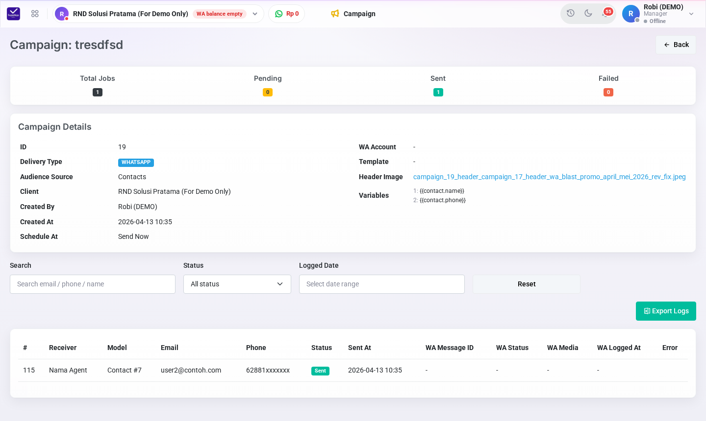Go back with the Back button
This screenshot has width=706, height=421.
[x=676, y=45]
